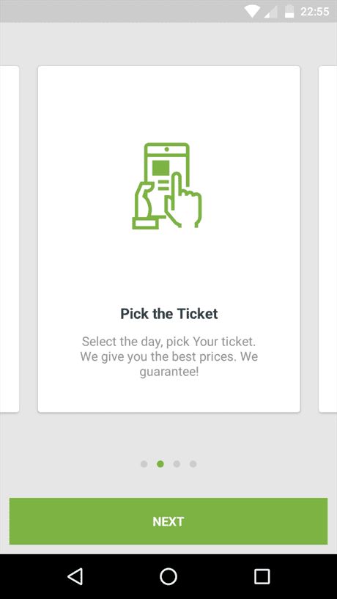This screenshot has height=599, width=337.
Task: Tap the battery status icon
Action: 289,11
